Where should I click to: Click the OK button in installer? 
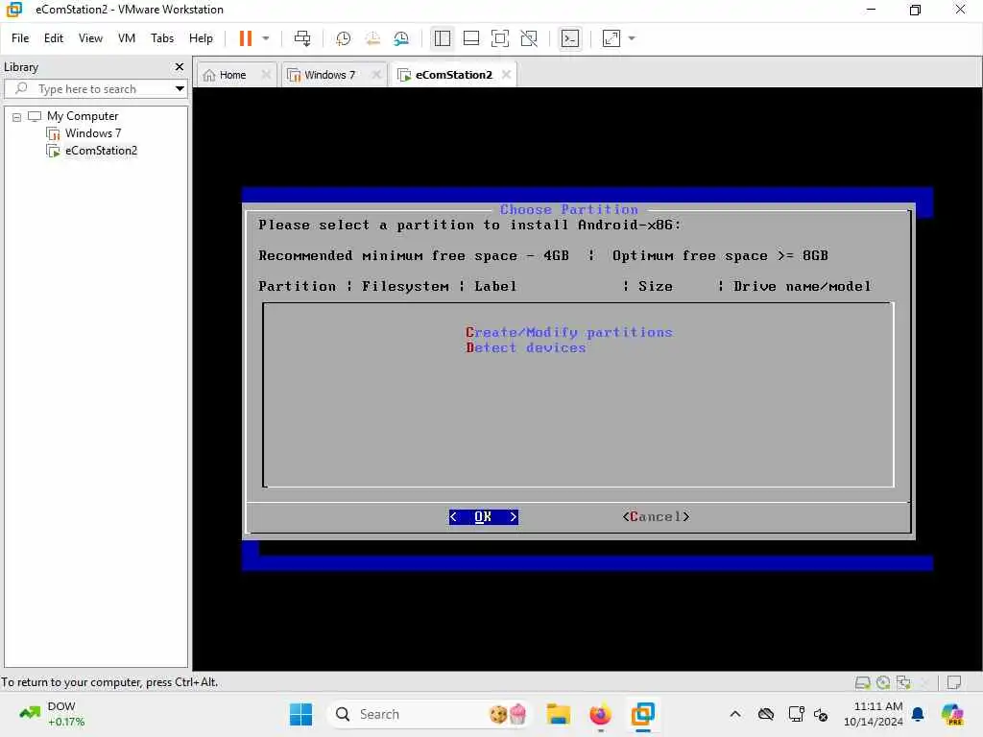click(484, 516)
